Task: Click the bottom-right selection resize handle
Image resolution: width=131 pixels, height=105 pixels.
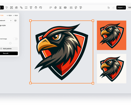Action: tap(93, 83)
